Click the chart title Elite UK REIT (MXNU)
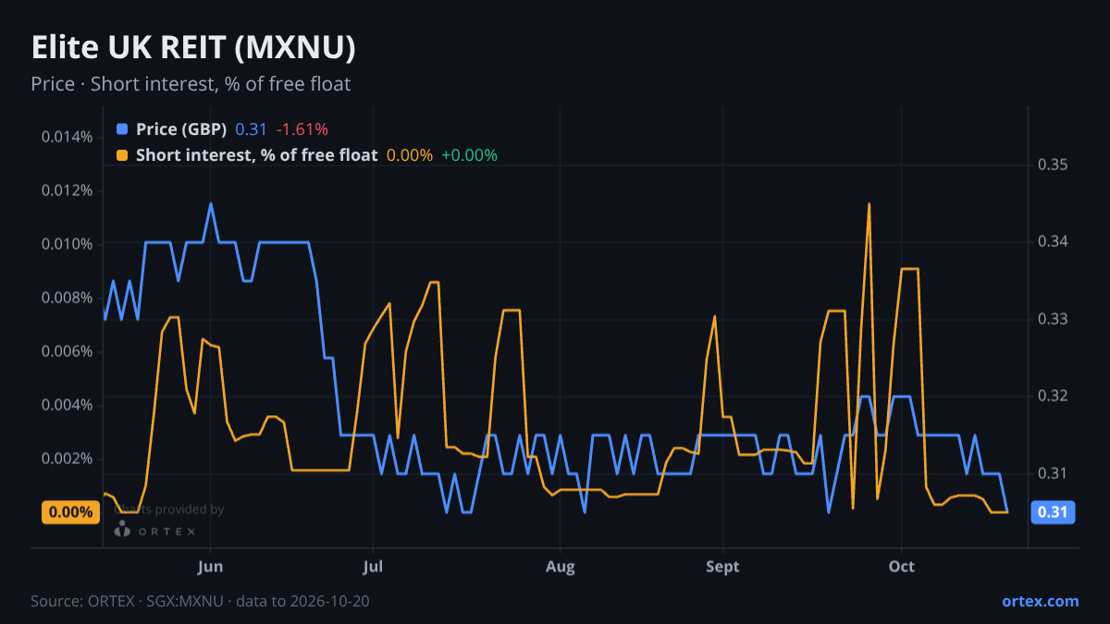The height and width of the screenshot is (624, 1110). click(x=193, y=48)
